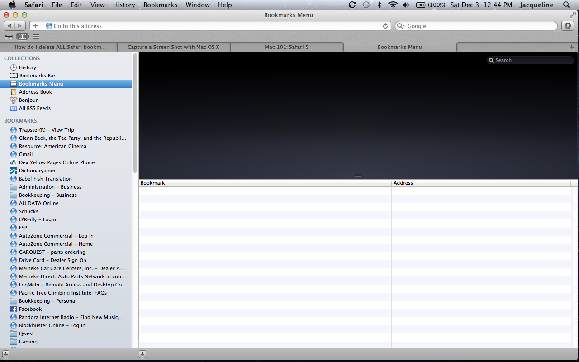This screenshot has width=579, height=362.
Task: Open the Jacqueline user menu
Action: 536,5
